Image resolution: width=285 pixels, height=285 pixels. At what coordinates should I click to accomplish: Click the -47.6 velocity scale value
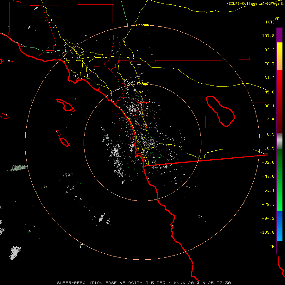point(268,176)
